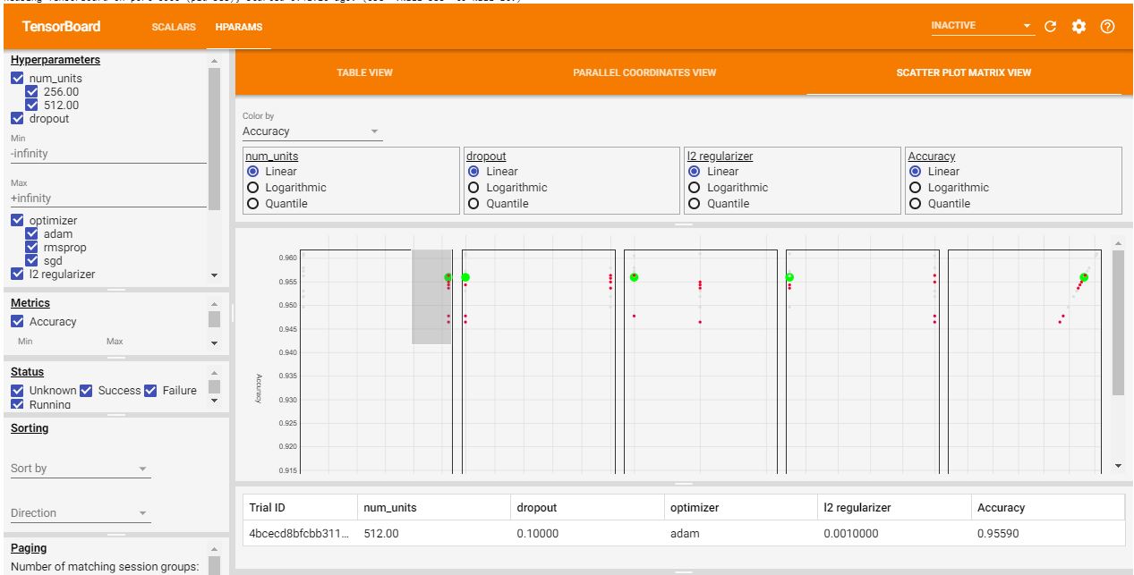
Task: Select Quantile scale for num_units
Action: click(253, 204)
